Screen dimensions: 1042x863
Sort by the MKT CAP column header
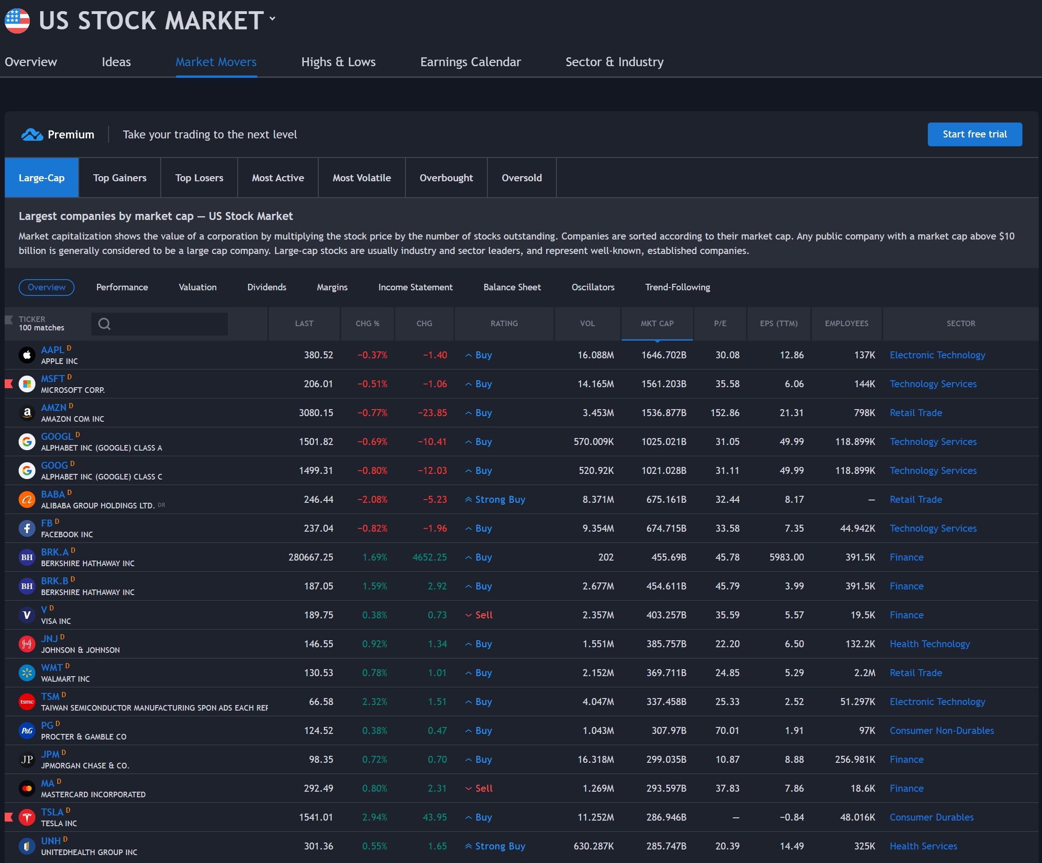coord(657,323)
